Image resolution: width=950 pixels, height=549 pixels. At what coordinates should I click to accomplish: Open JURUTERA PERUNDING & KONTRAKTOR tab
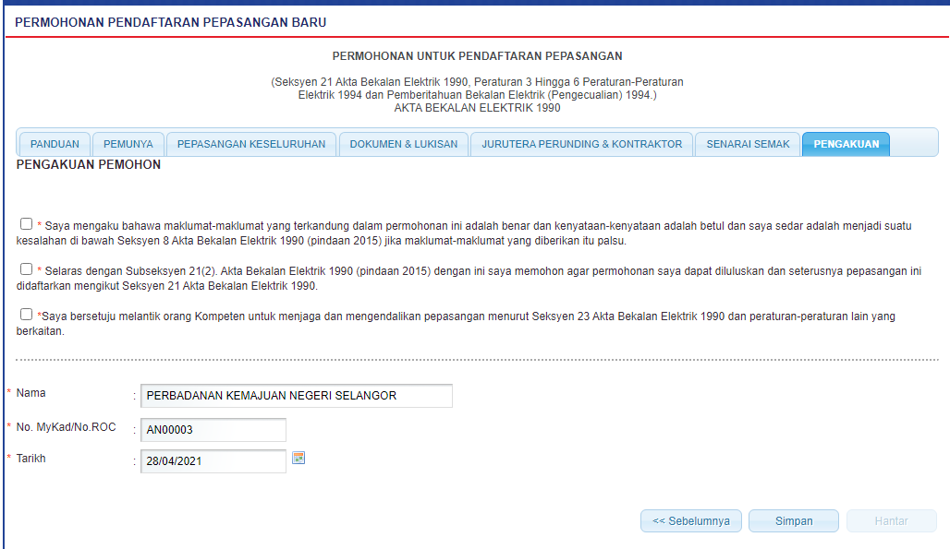pyautogui.click(x=581, y=145)
